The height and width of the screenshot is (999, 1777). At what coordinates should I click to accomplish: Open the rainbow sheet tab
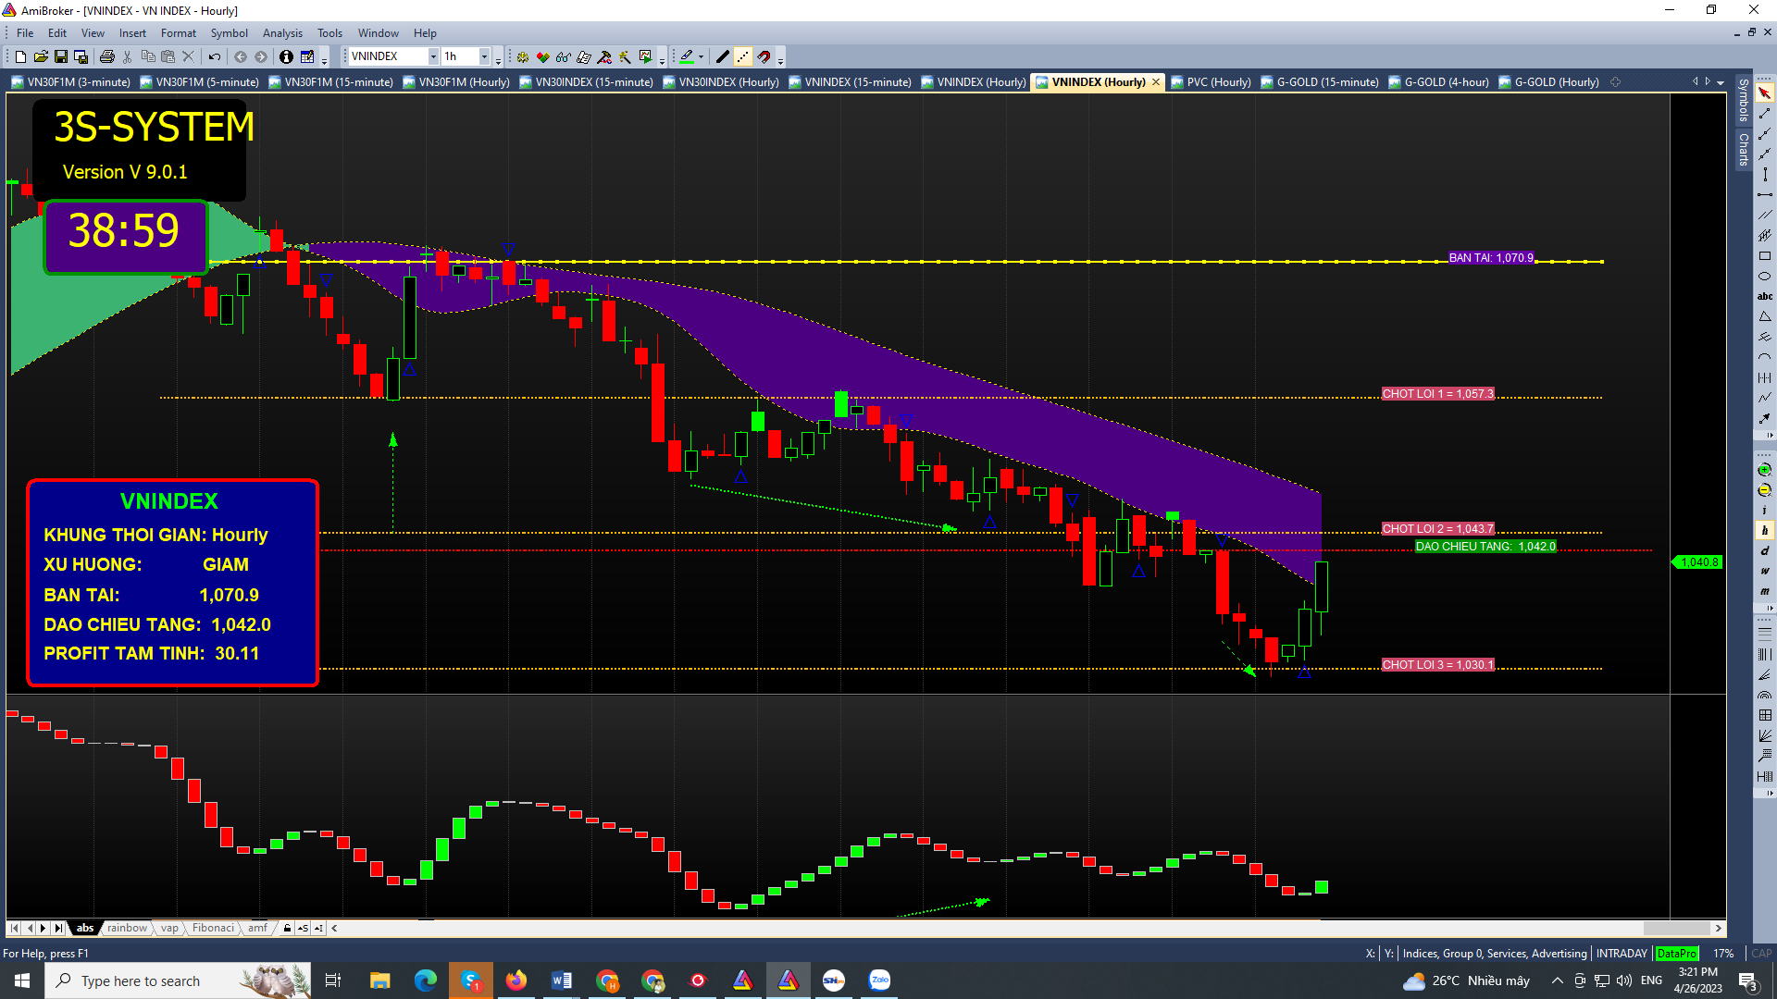pos(127,928)
